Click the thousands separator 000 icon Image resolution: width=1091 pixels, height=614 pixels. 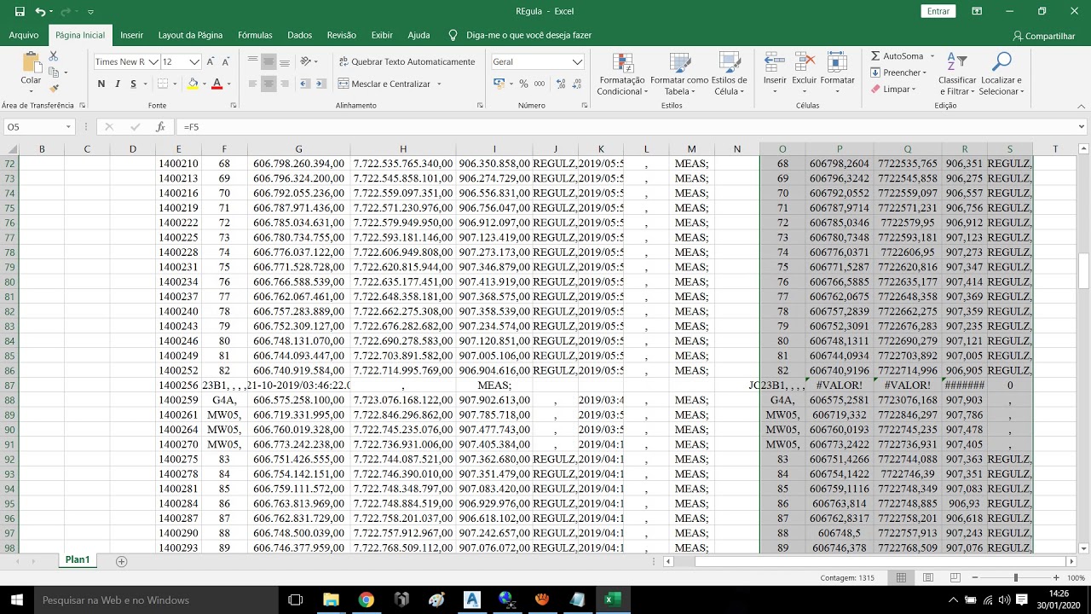[539, 84]
